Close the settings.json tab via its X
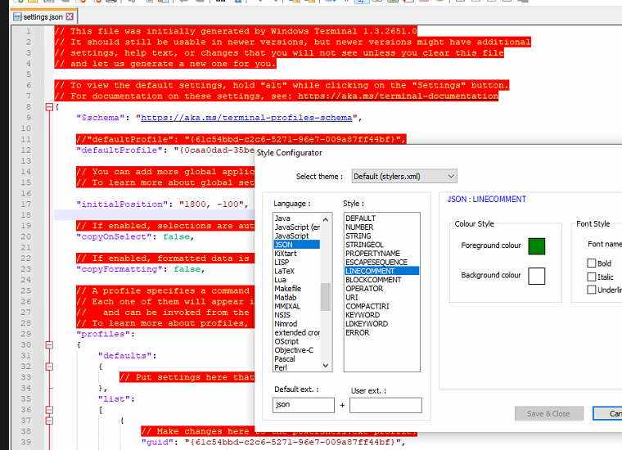 tap(70, 16)
